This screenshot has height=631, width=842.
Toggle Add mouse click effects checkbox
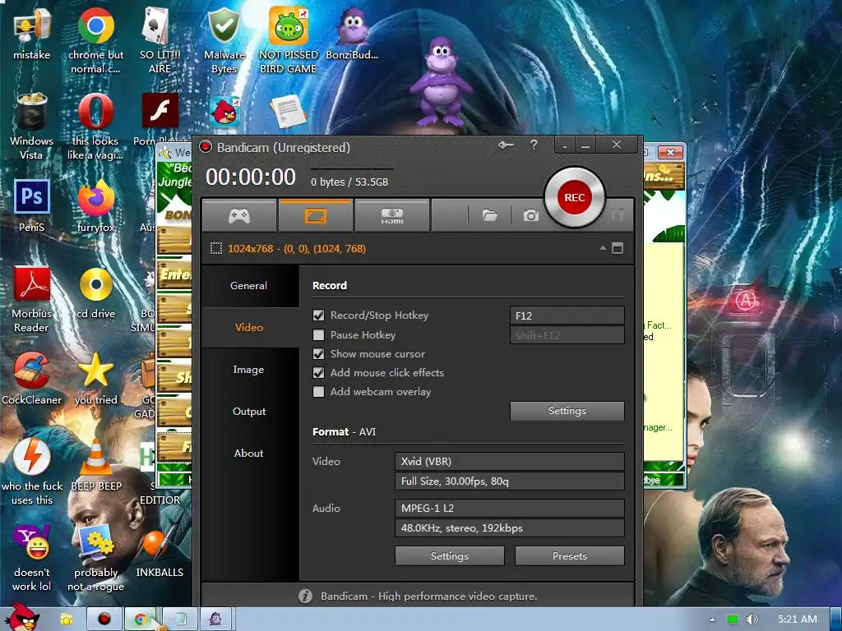tap(318, 372)
